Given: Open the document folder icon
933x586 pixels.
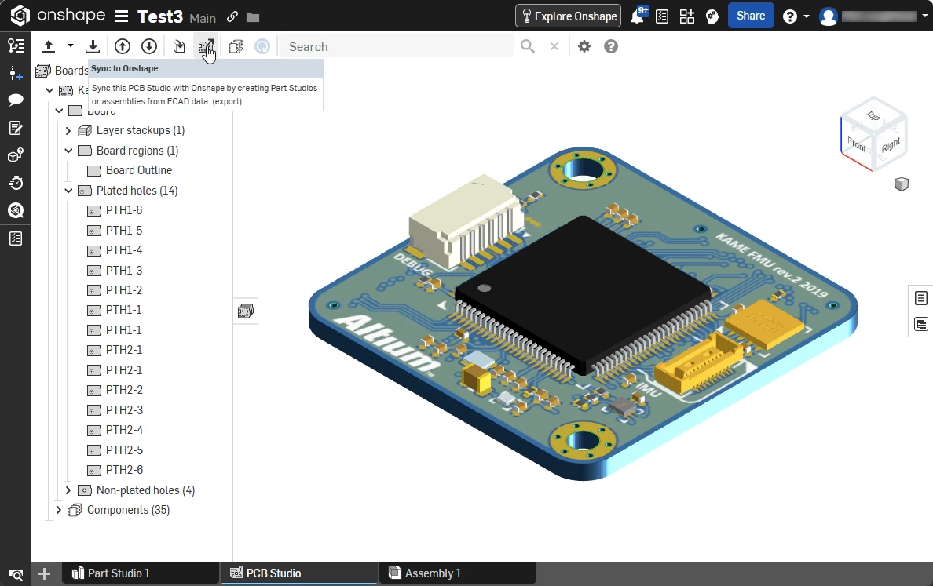Looking at the screenshot, I should (x=253, y=17).
